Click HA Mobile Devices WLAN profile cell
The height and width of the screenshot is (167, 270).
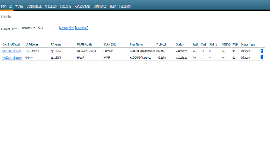coord(86,51)
